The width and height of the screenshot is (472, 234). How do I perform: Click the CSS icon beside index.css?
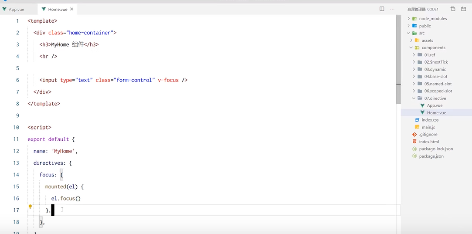(417, 119)
